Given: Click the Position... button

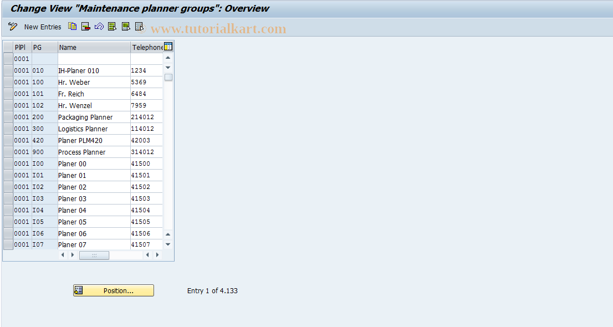Looking at the screenshot, I should click(x=114, y=290).
